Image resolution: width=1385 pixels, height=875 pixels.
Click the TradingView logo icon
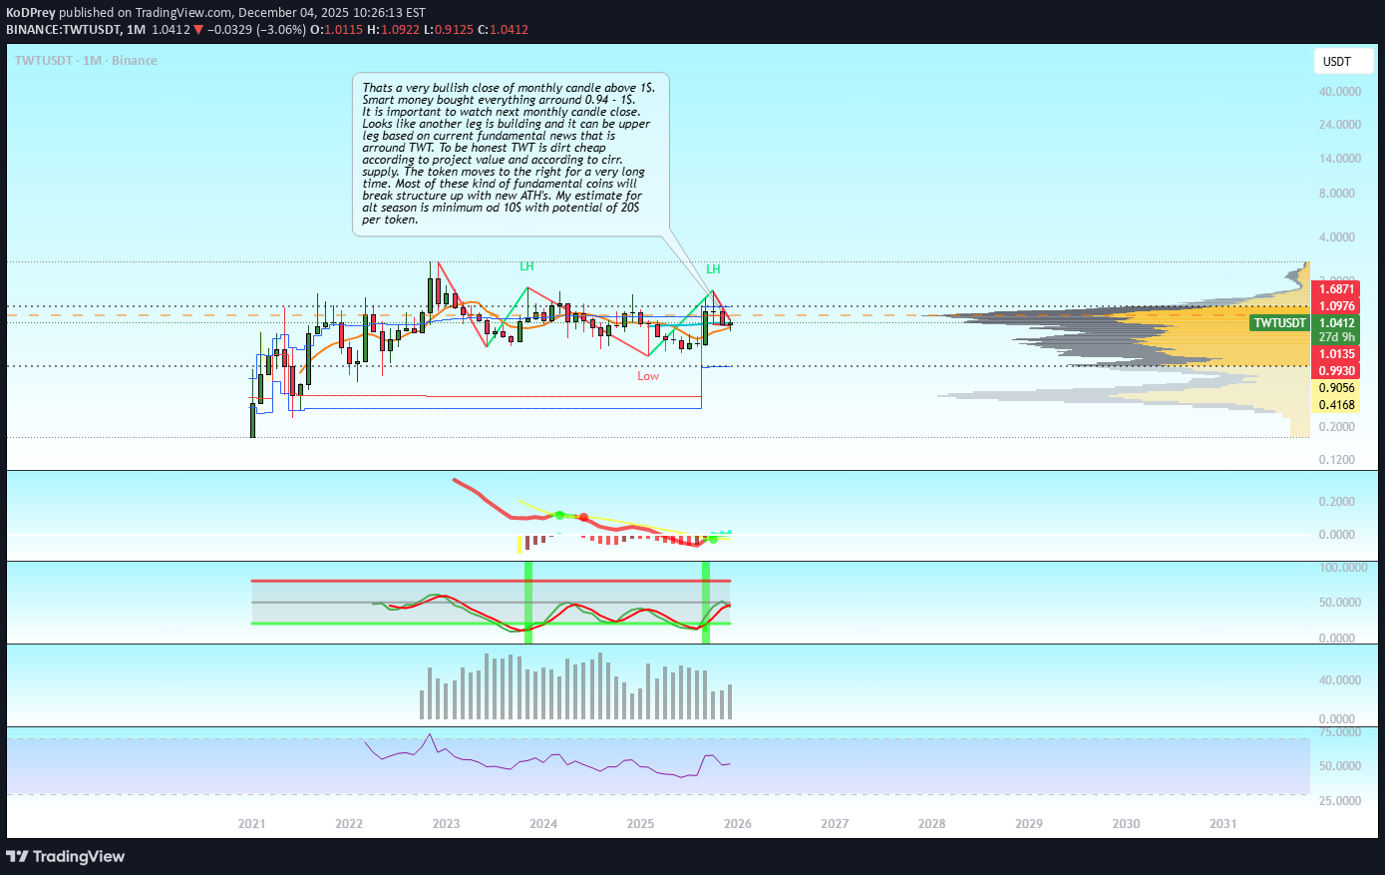coord(17,857)
